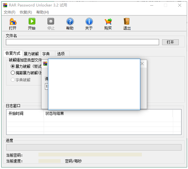This screenshot has height=169, width=188.
Task: Switch to the 暴力破解 tab
Action: pos(31,54)
